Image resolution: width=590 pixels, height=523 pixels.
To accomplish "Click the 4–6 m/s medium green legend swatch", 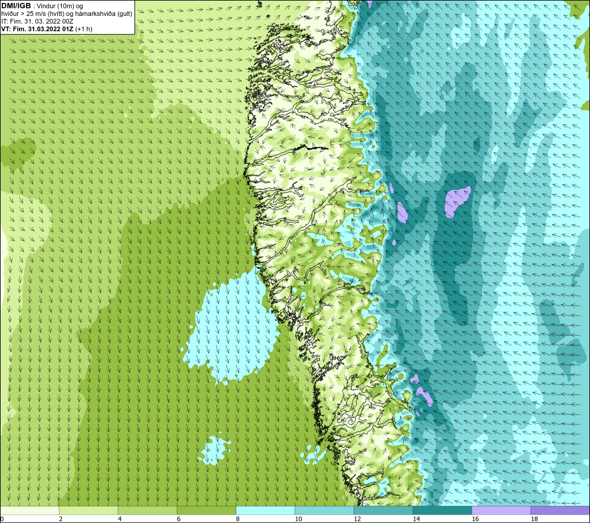I will tap(147, 510).
